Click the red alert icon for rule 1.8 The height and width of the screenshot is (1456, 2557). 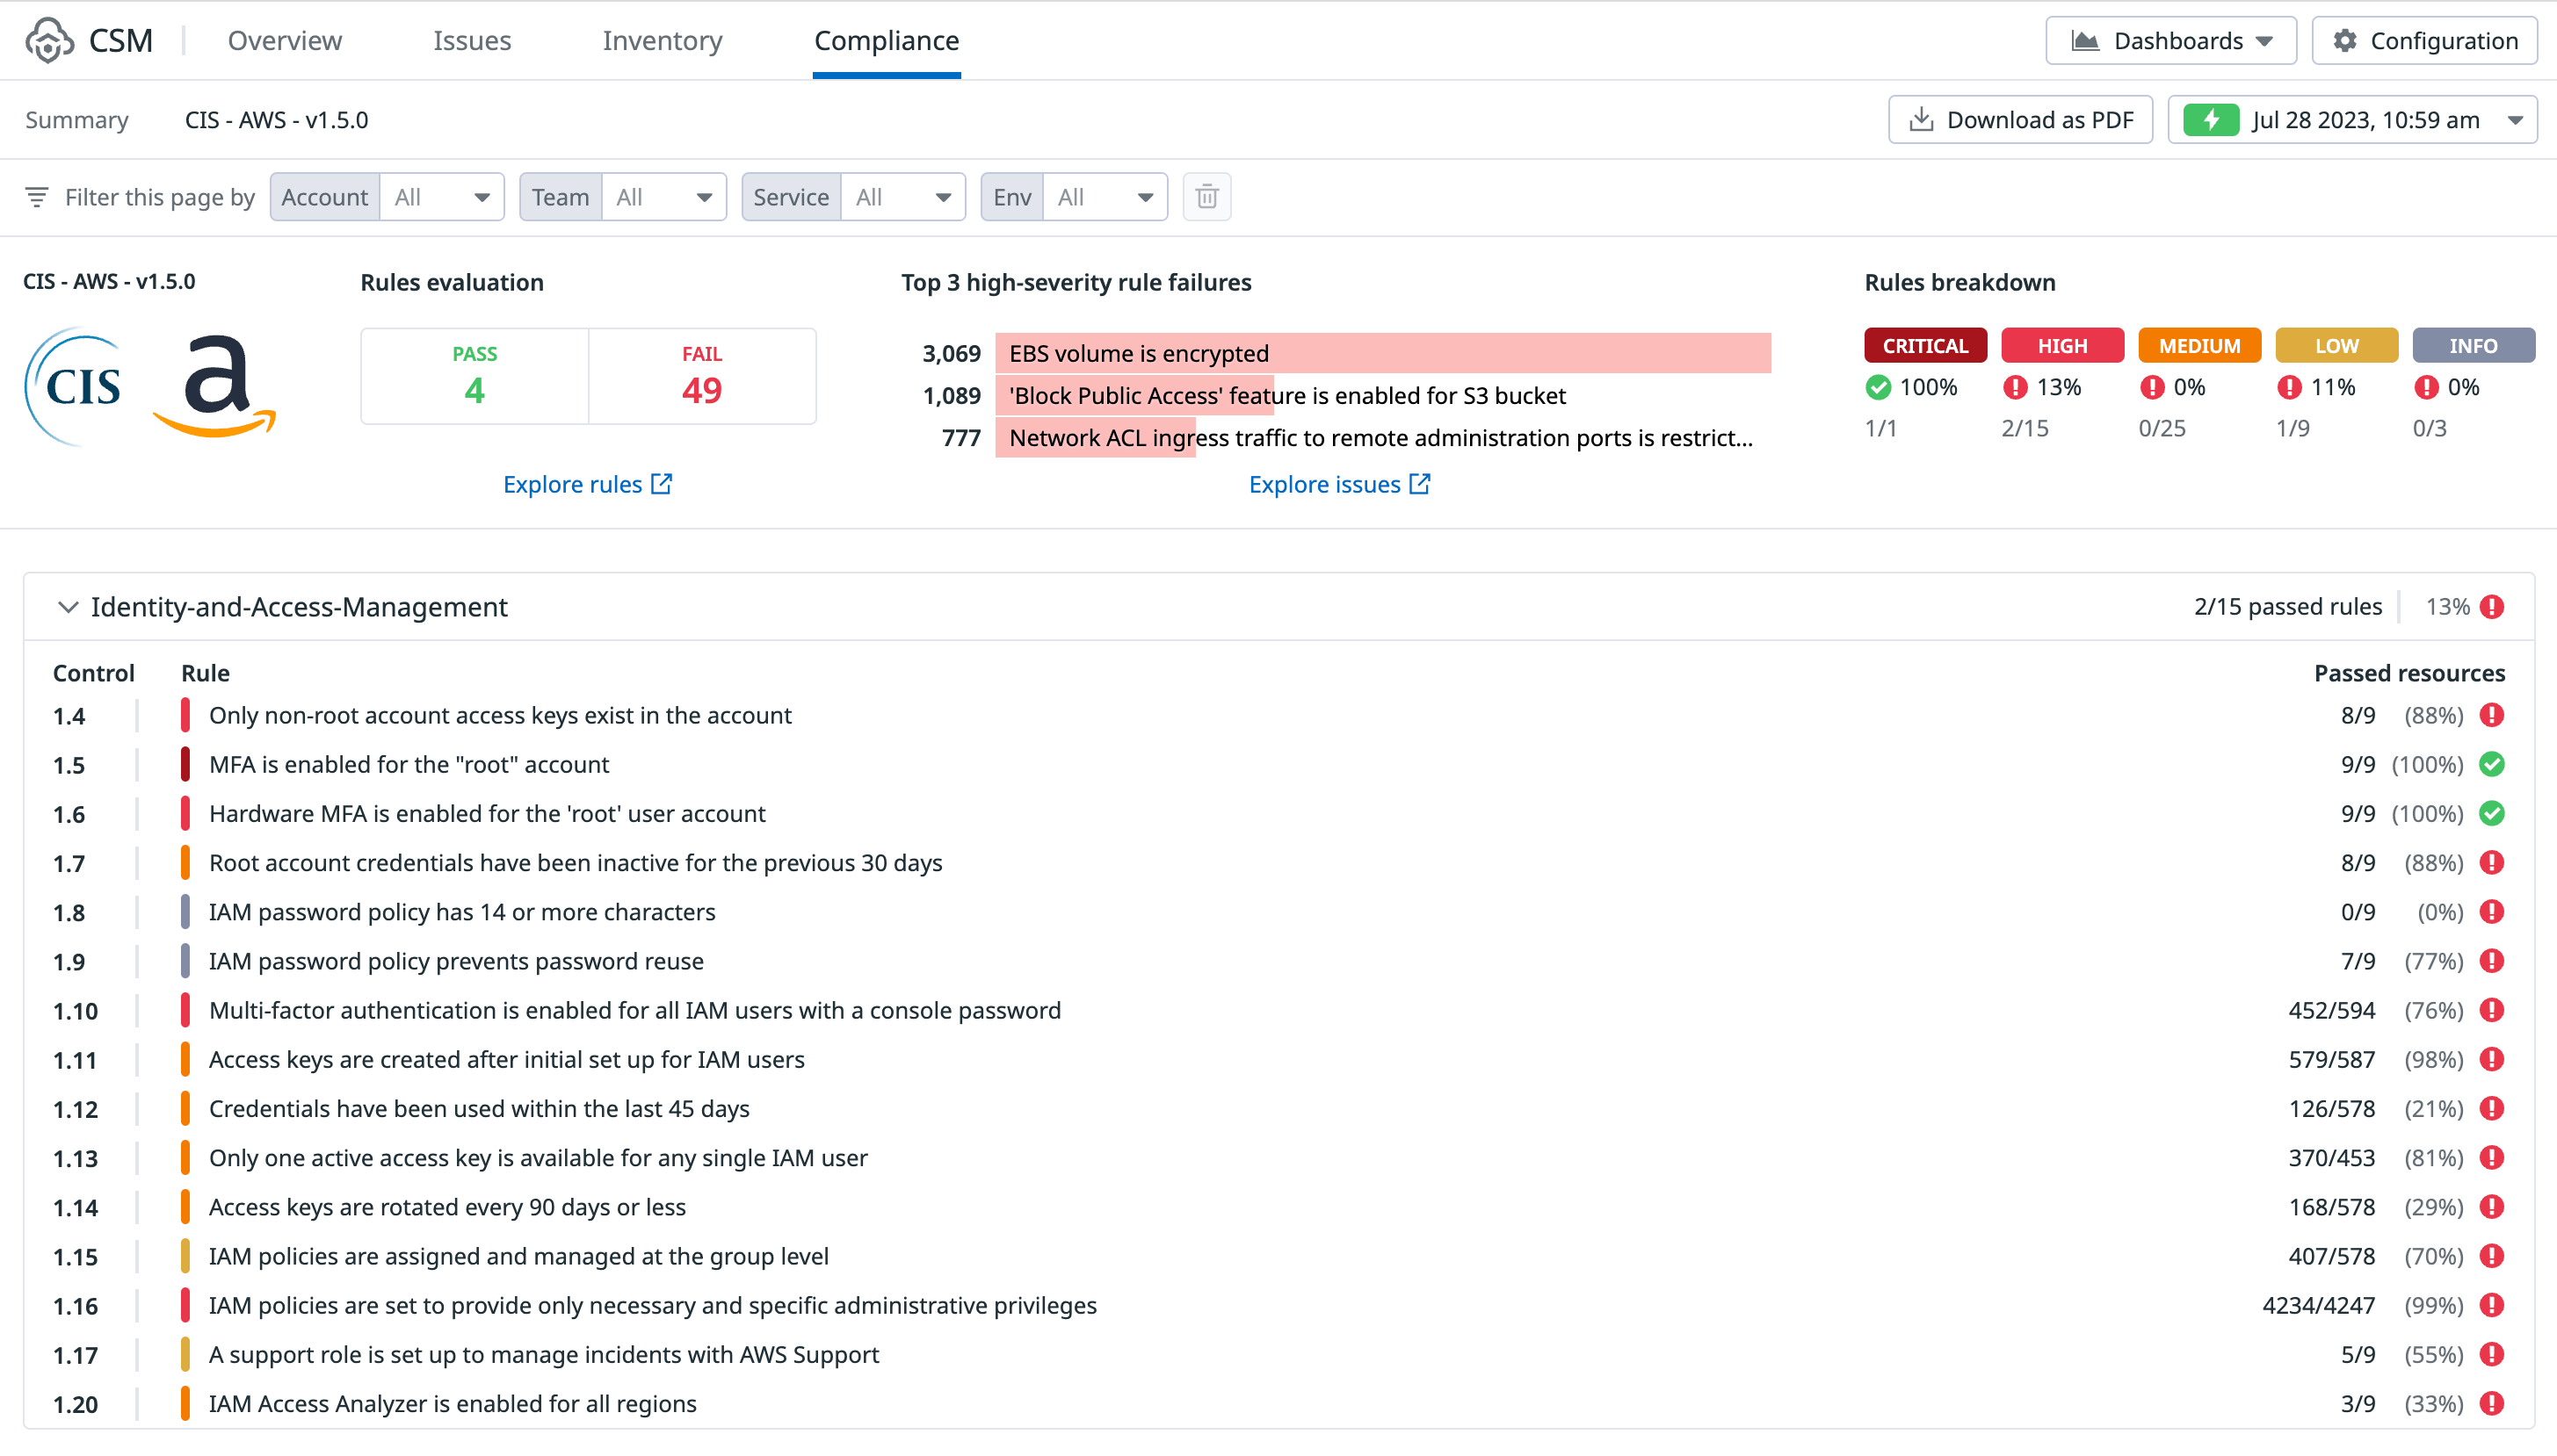tap(2491, 912)
